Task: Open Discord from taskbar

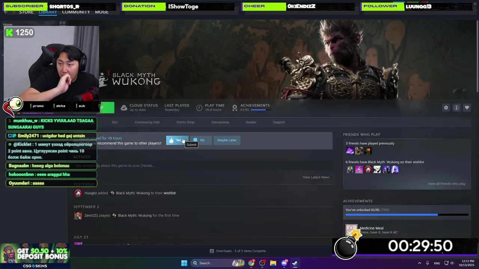Action: (284, 263)
